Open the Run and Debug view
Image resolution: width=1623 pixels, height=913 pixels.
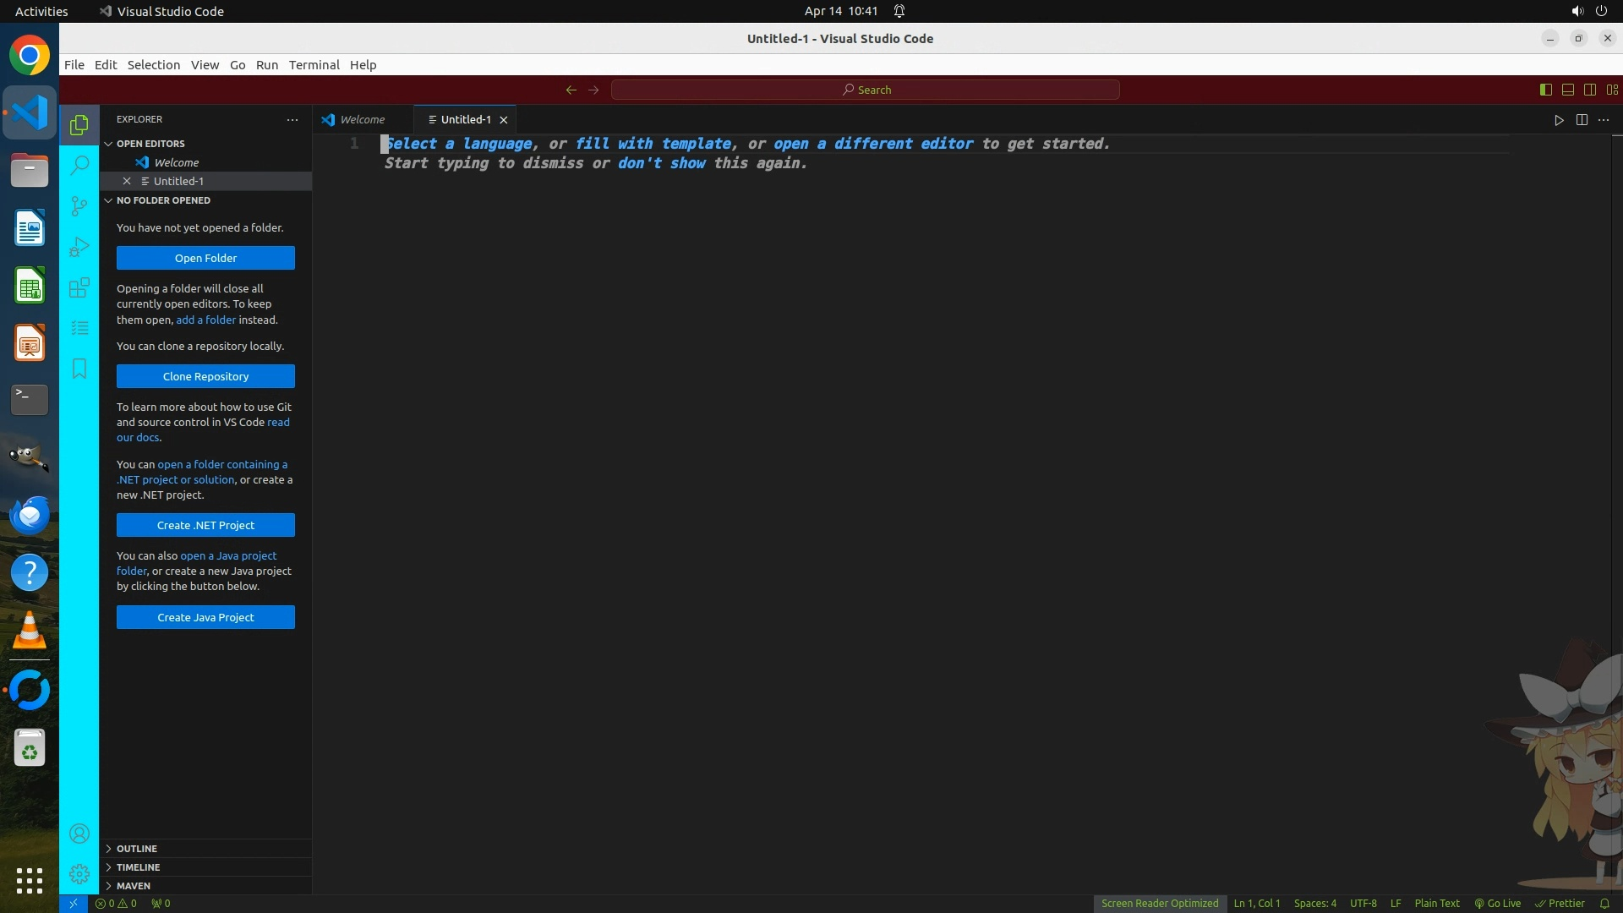(79, 246)
